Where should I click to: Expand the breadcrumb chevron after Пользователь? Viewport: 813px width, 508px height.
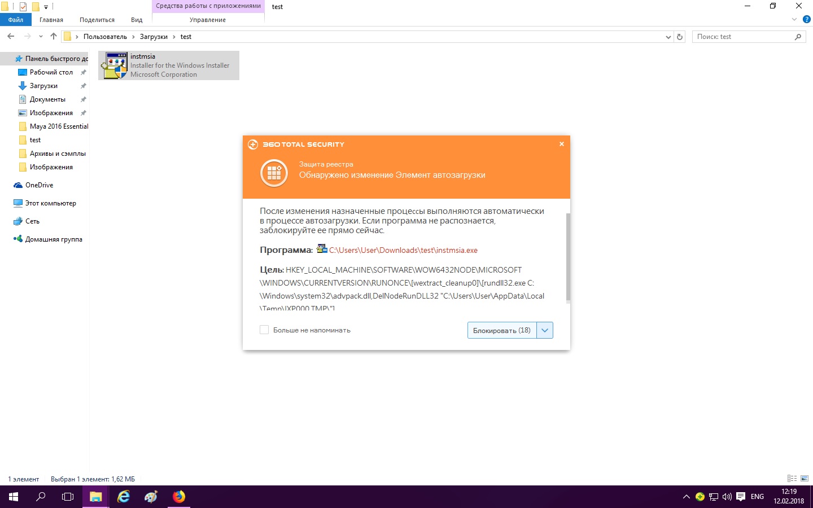[x=134, y=37]
